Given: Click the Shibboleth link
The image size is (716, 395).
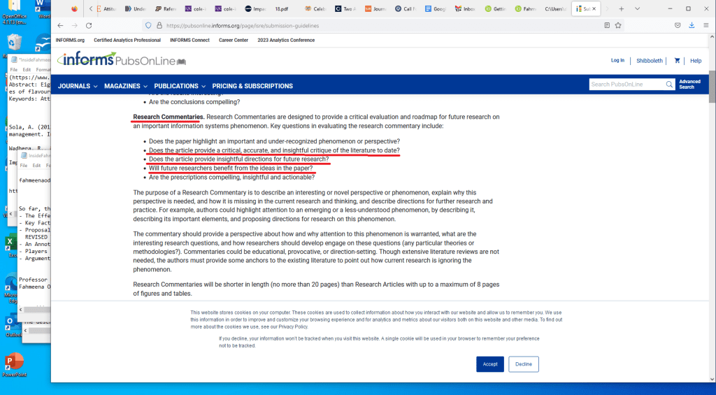Looking at the screenshot, I should (650, 61).
